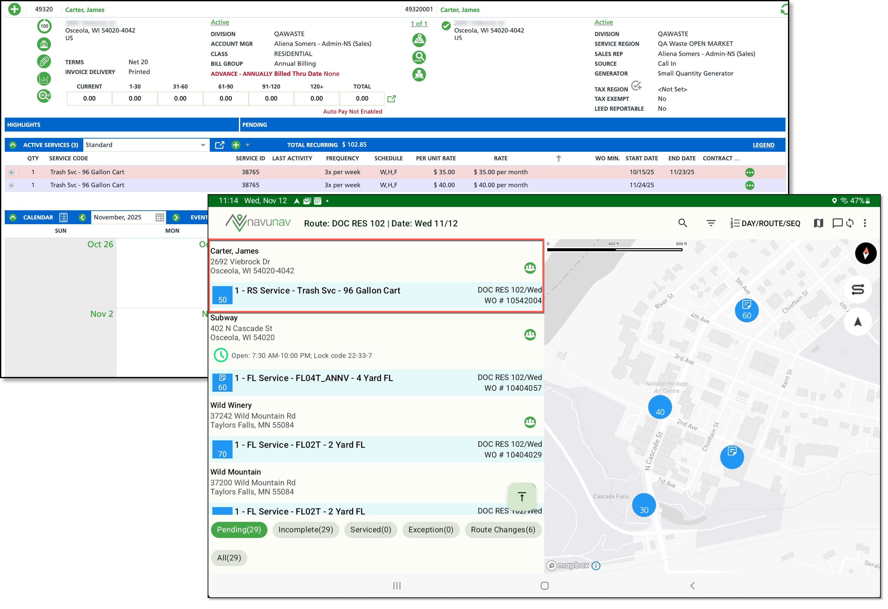Expand the first Trash Svc service row
The image size is (888, 609).
point(11,173)
